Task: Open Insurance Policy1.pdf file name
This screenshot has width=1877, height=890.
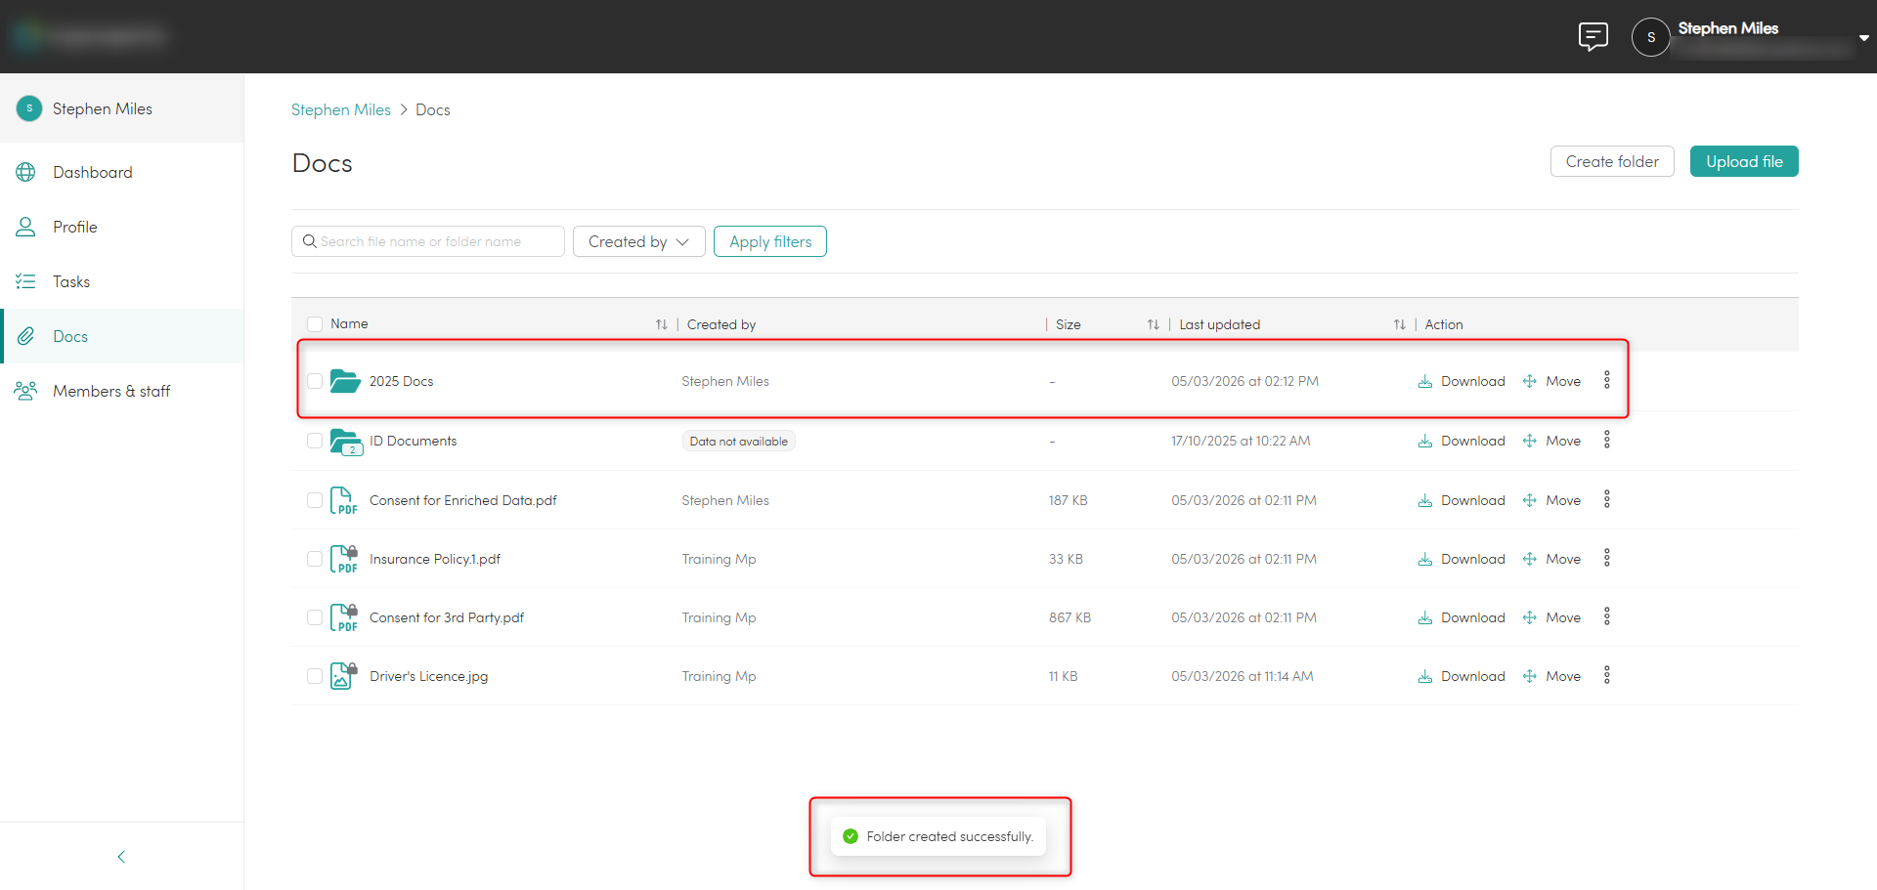Action: pyautogui.click(x=435, y=559)
